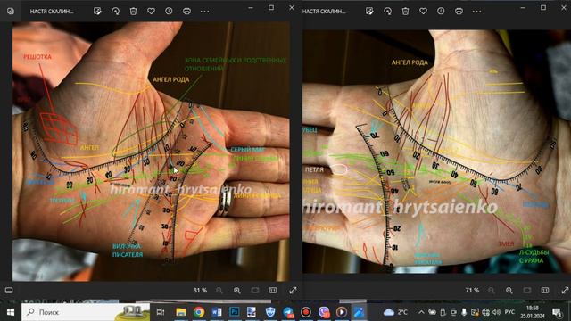Show actual size in right Photos window
The image size is (571, 321).
tap(545, 290)
